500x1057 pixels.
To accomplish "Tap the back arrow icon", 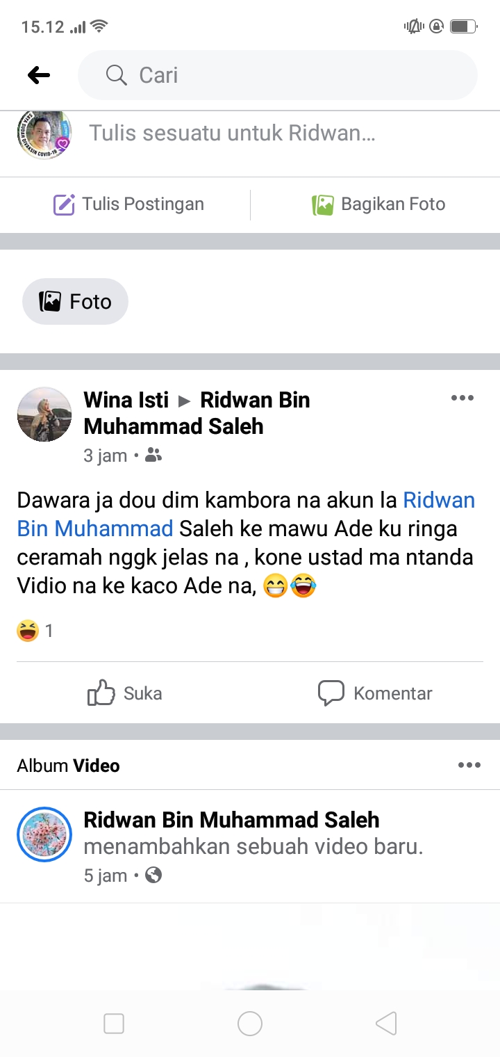I will [39, 75].
